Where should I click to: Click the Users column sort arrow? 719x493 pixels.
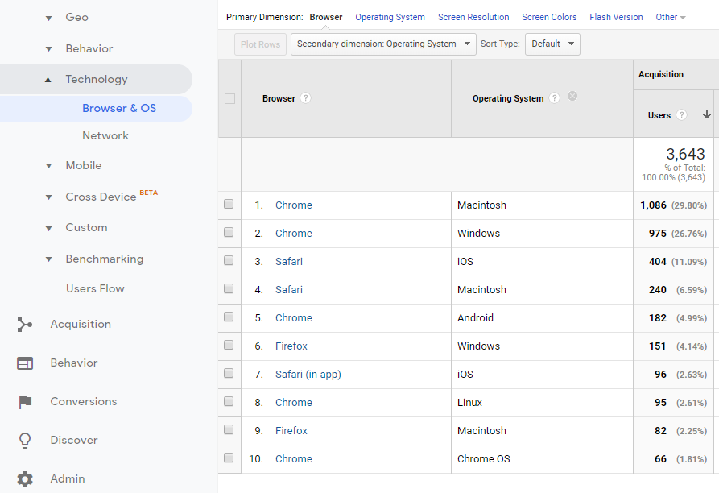tap(706, 115)
